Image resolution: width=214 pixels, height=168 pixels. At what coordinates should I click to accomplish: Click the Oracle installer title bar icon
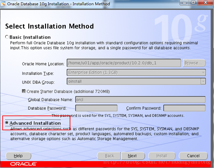click(x=3, y=4)
